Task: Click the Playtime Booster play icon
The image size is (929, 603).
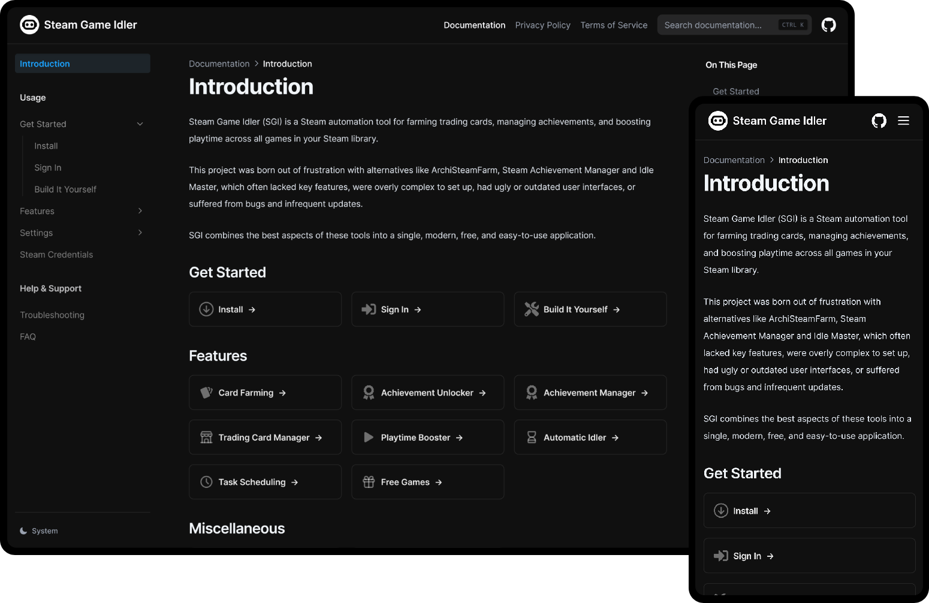Action: point(369,438)
